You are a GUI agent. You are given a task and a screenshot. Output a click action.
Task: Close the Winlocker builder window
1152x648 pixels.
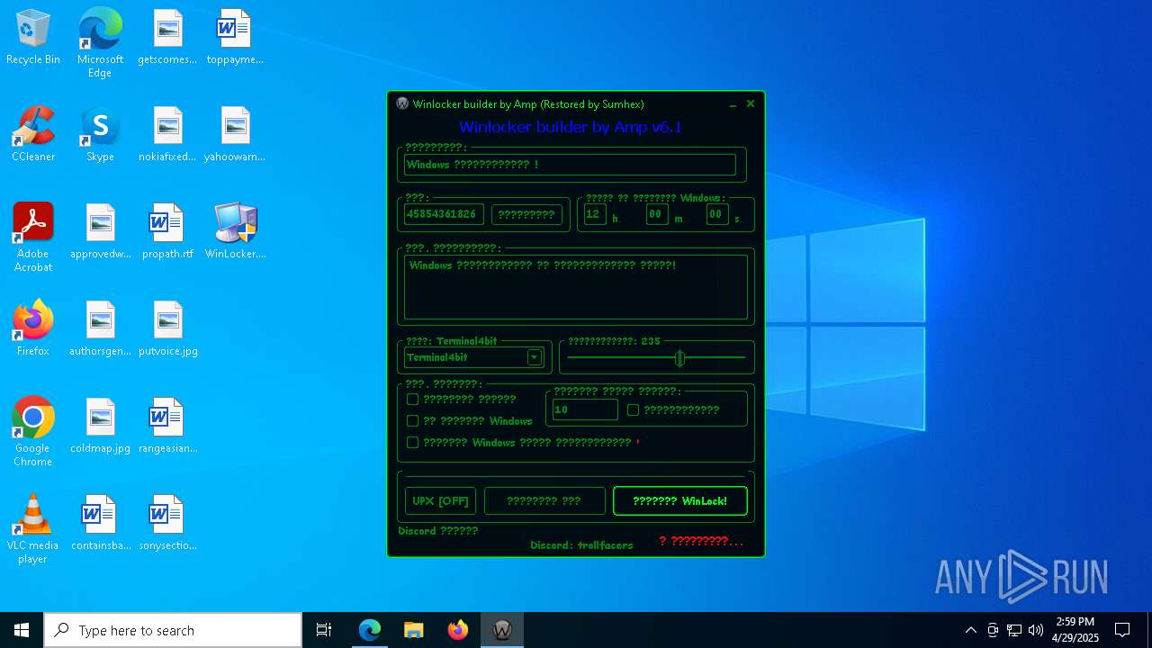[x=751, y=103]
